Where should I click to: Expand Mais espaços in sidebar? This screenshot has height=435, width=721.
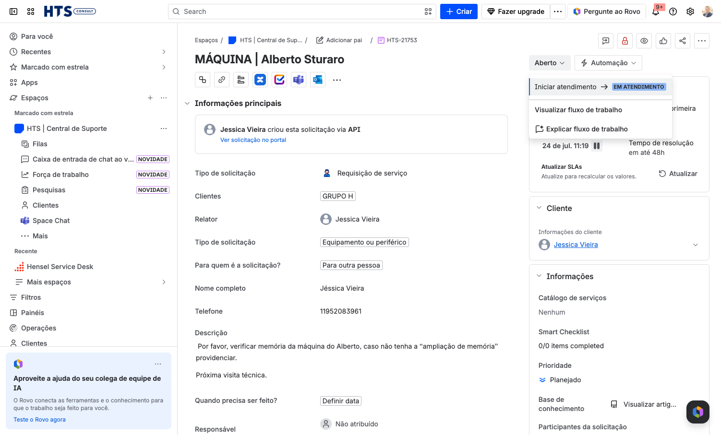click(x=164, y=282)
